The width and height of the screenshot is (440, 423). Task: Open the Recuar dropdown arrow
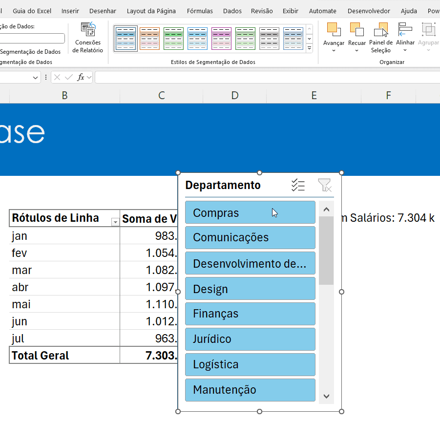356,50
